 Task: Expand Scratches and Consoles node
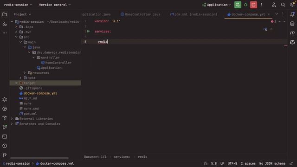[12, 124]
